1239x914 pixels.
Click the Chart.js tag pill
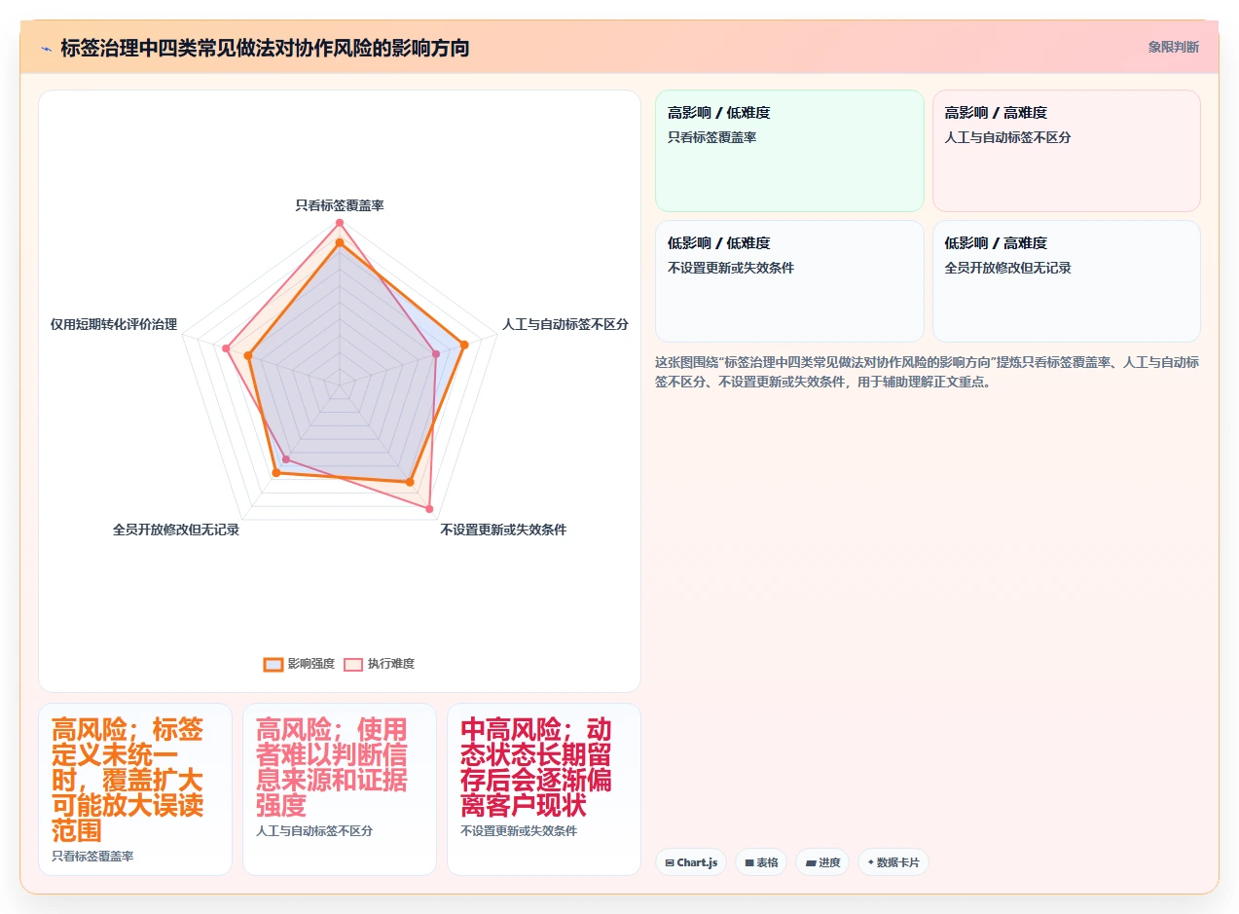(x=691, y=862)
